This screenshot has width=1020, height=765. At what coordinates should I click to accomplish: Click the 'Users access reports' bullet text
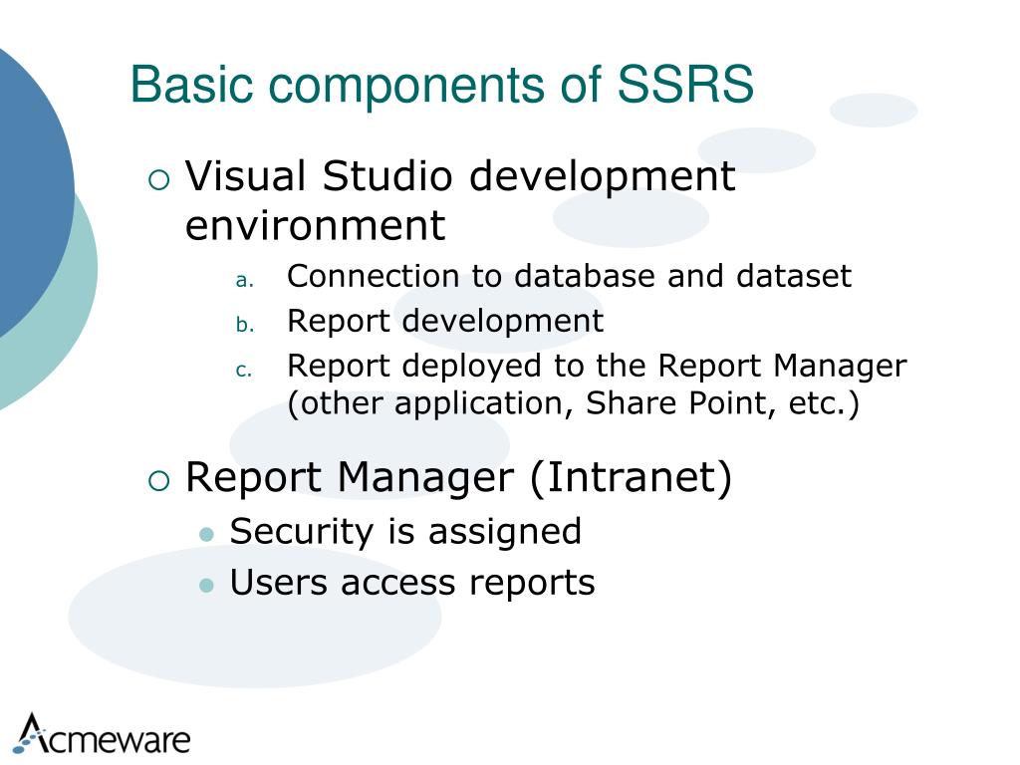(412, 582)
